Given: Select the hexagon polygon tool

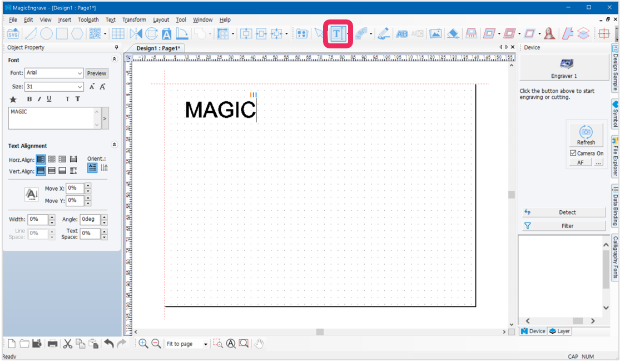Looking at the screenshot, I should (x=77, y=34).
